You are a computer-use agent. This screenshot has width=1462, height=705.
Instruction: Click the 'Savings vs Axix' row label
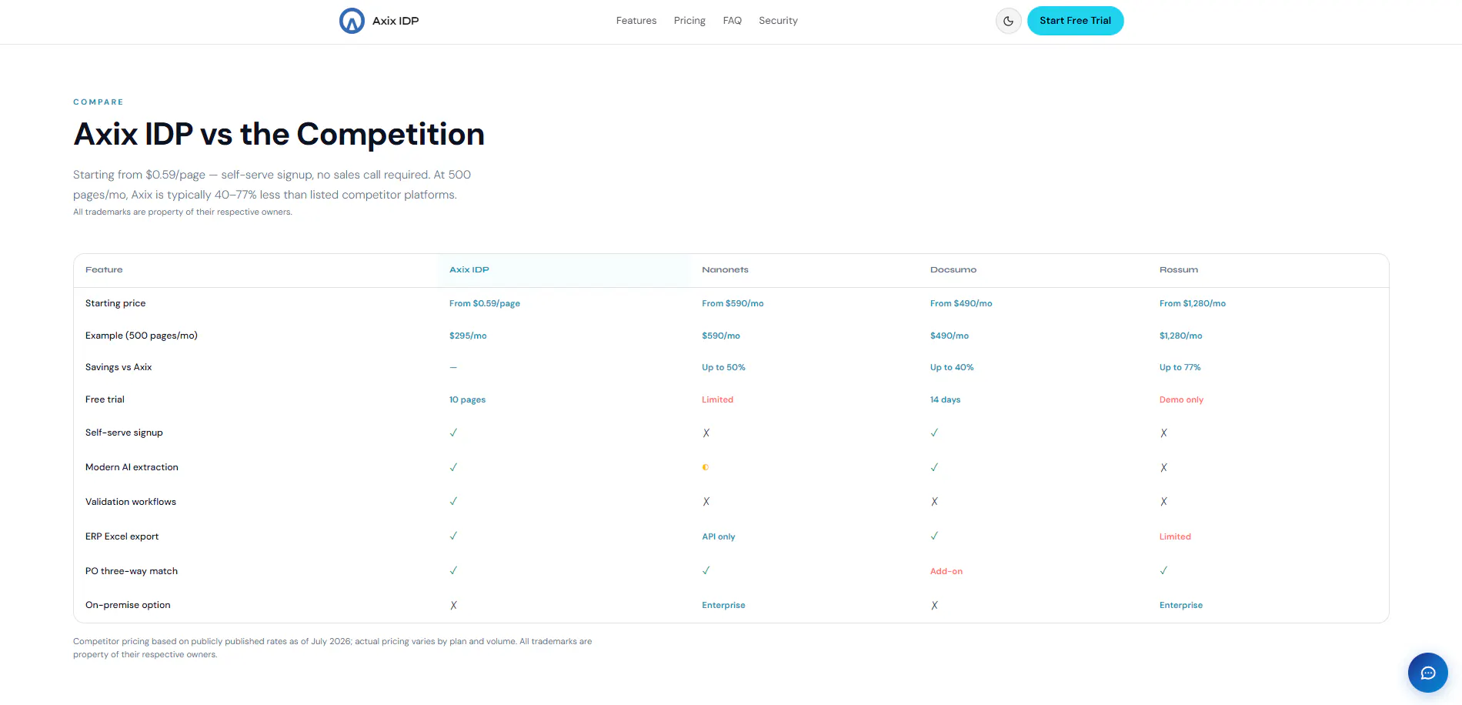[x=118, y=367]
